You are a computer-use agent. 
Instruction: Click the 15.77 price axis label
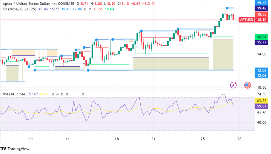pyautogui.click(x=262, y=42)
